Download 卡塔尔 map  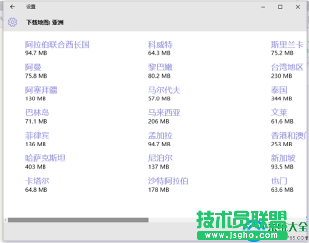pyautogui.click(x=37, y=181)
